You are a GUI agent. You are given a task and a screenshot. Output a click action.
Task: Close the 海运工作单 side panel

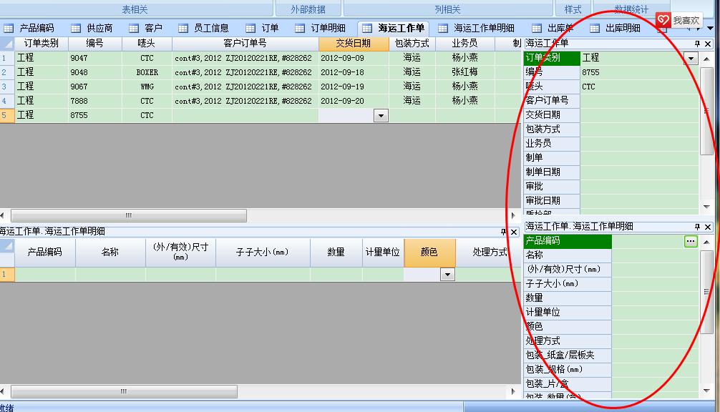pyautogui.click(x=709, y=44)
